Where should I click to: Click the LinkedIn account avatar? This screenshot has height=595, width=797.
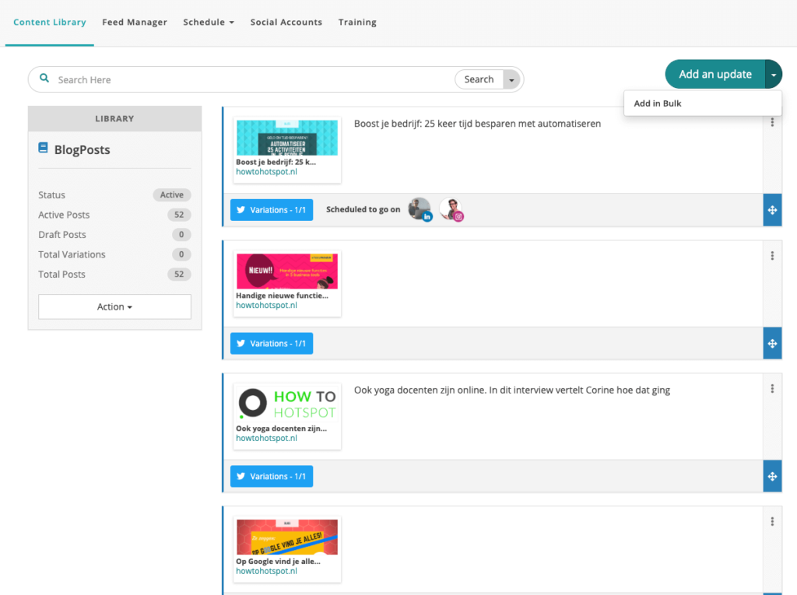420,209
